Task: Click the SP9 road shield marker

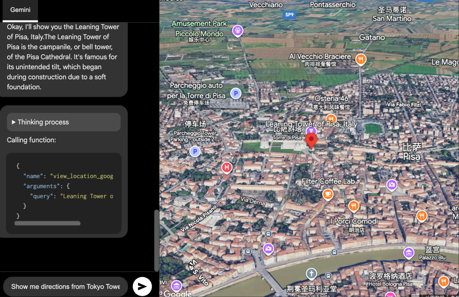Action: [289, 15]
